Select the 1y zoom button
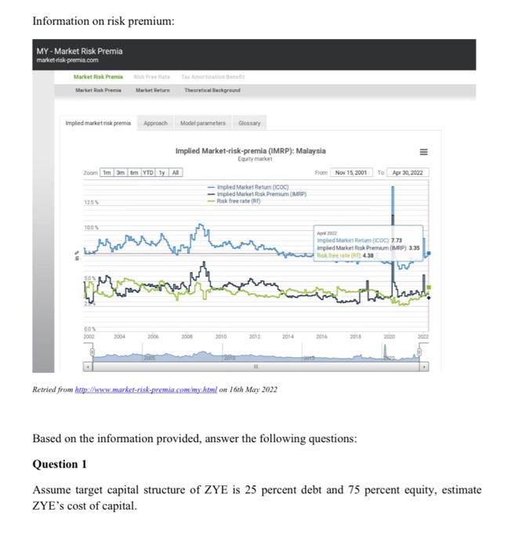 161,173
